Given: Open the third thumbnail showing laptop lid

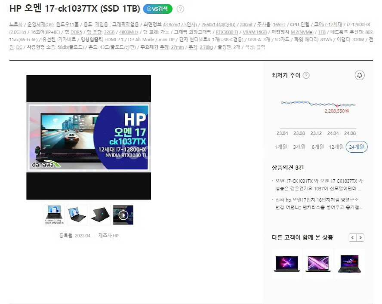Looking at the screenshot, I should pyautogui.click(x=100, y=215).
